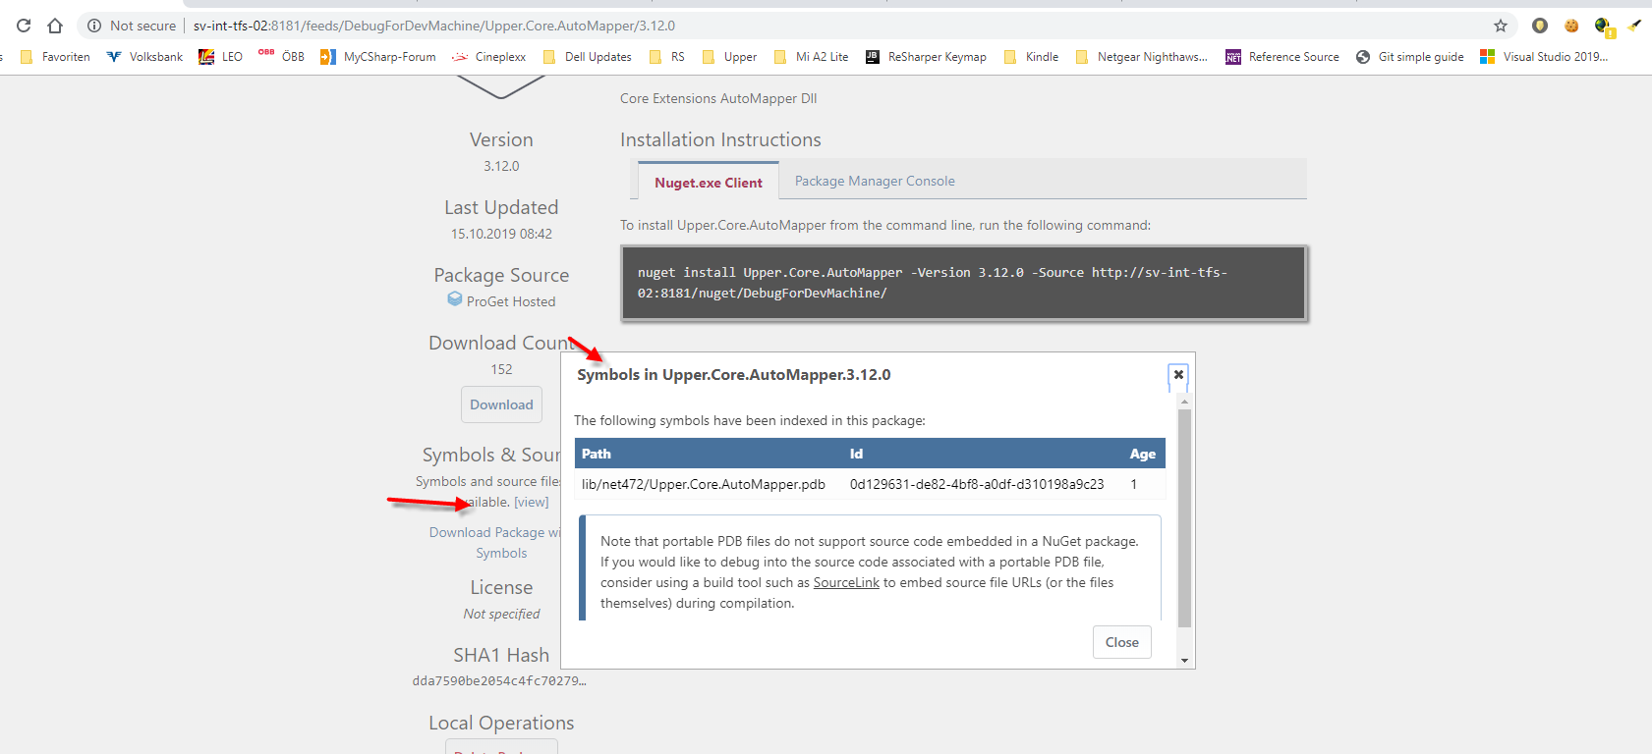Image resolution: width=1652 pixels, height=754 pixels.
Task: Open the Upper bookmark folder
Action: 729,57
